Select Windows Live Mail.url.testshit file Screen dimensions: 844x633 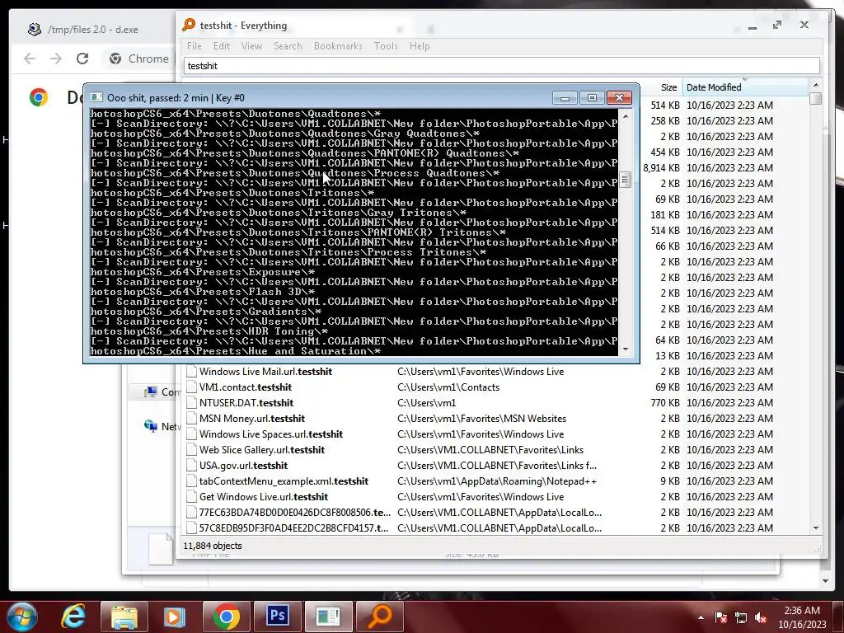click(x=265, y=372)
